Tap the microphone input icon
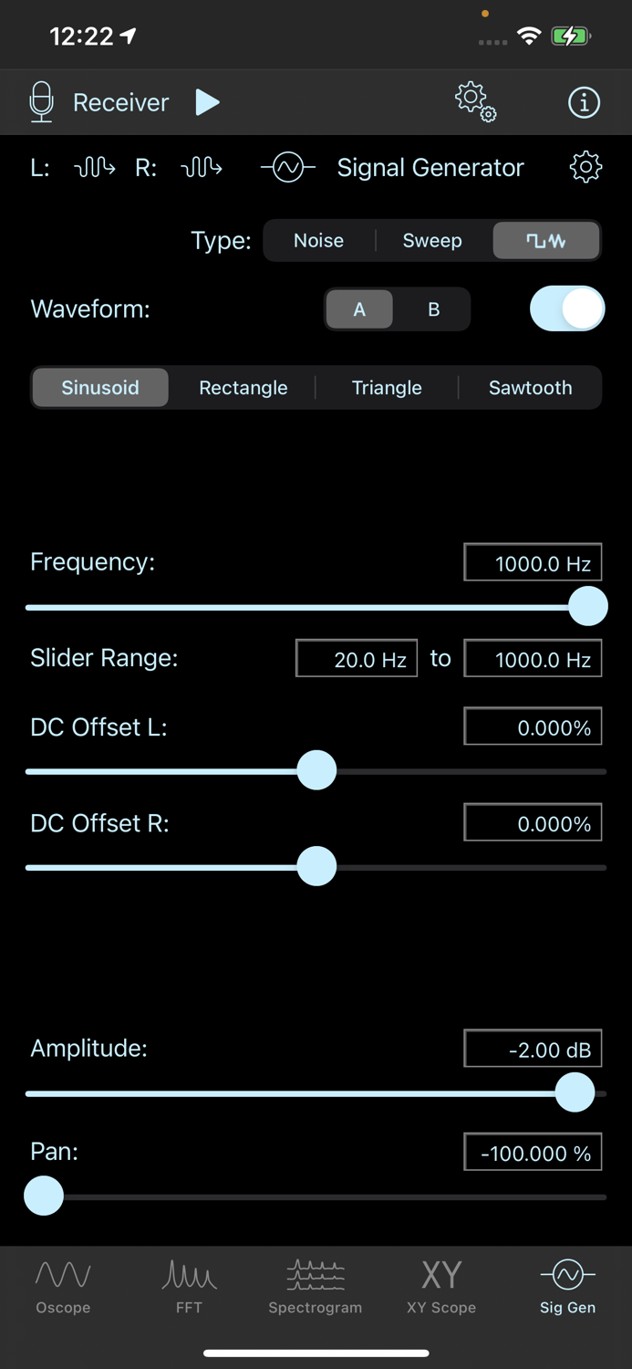Screen dimensions: 632x1369 point(41,102)
